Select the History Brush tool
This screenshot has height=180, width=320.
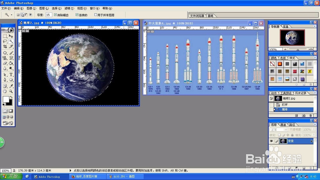coord(11,58)
